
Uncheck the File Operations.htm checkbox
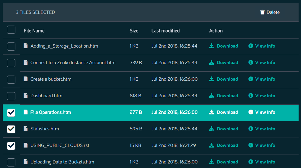(11, 113)
